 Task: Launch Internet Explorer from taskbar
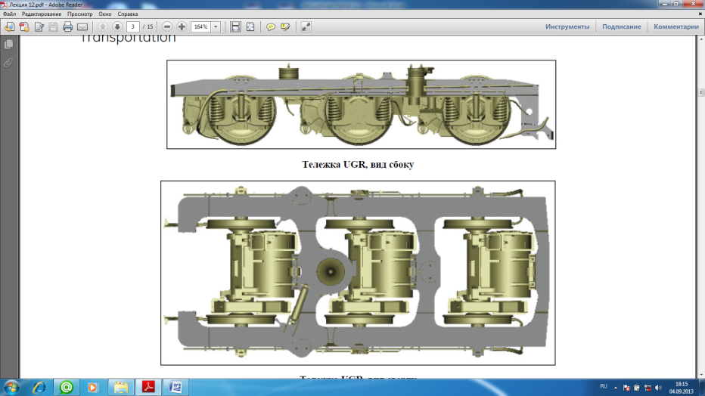coord(39,387)
